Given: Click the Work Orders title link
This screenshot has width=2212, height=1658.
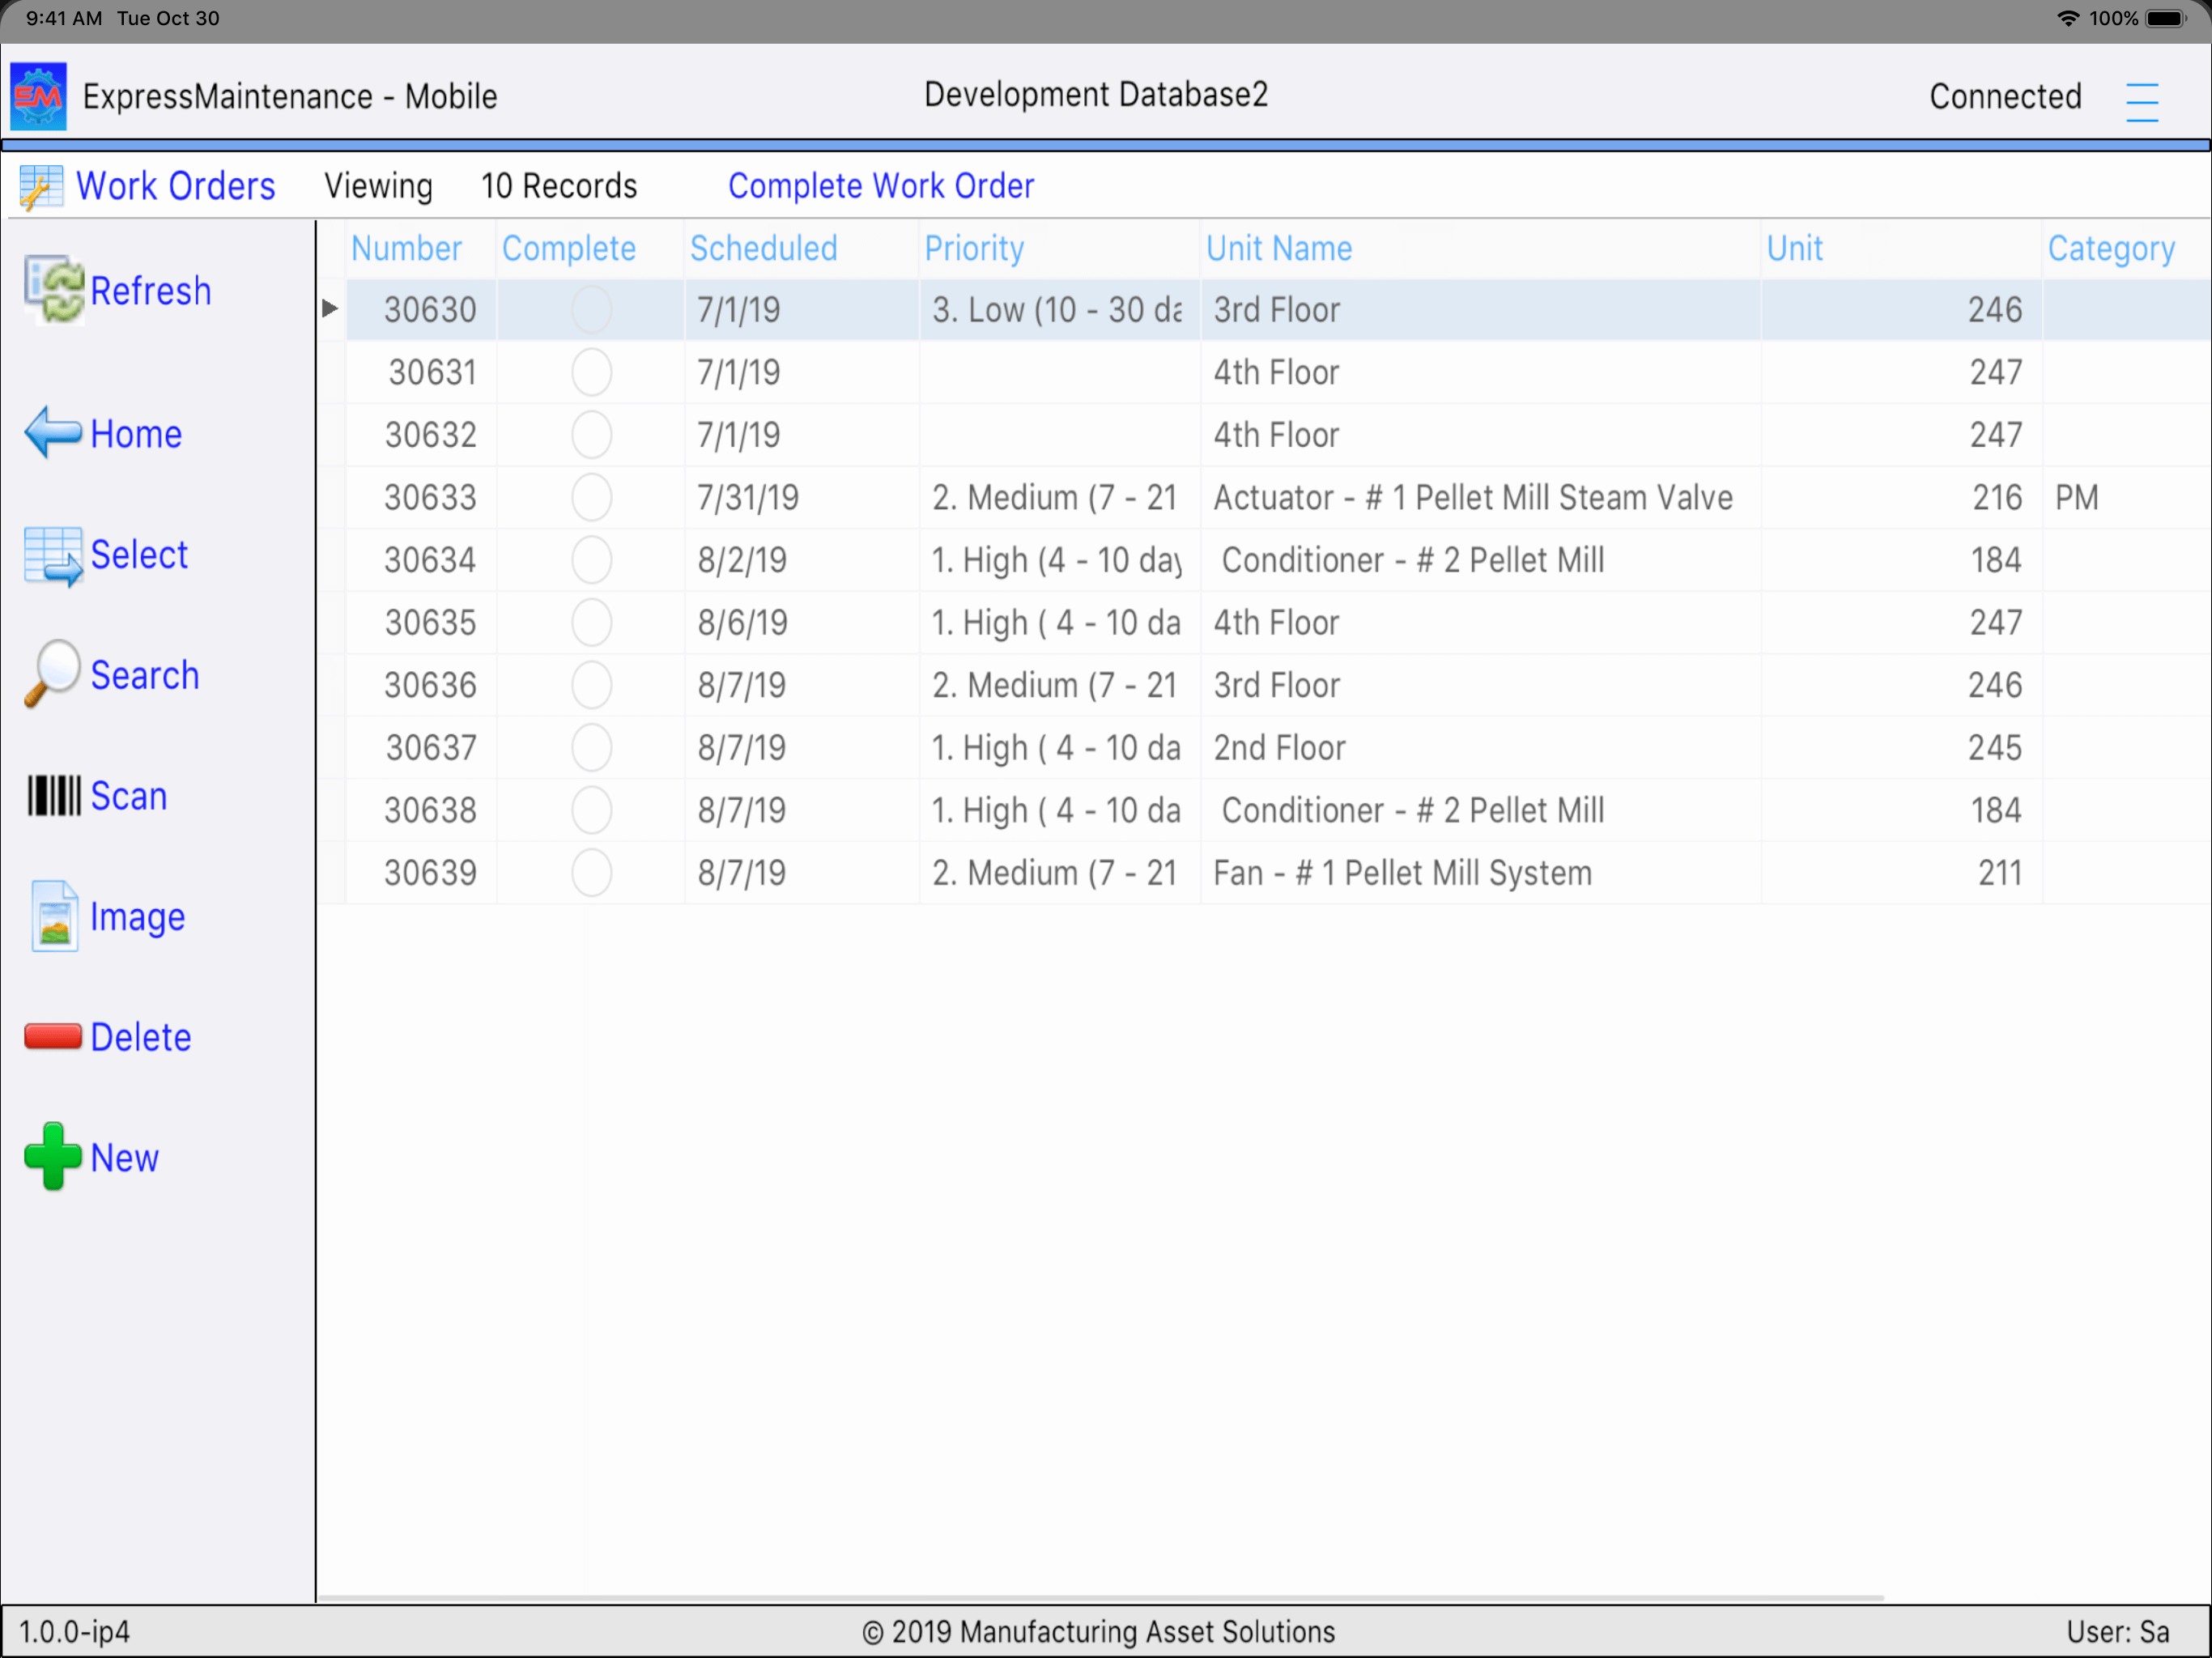Looking at the screenshot, I should point(176,187).
